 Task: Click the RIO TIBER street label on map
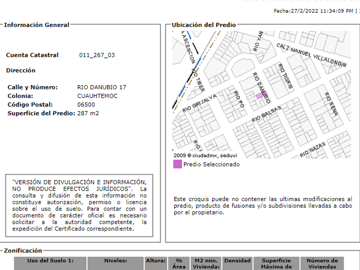coord(198,80)
